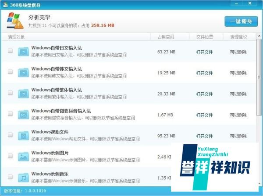Click the 清理对象 column header
Viewport: 263px width, 196px height.
coord(17,37)
